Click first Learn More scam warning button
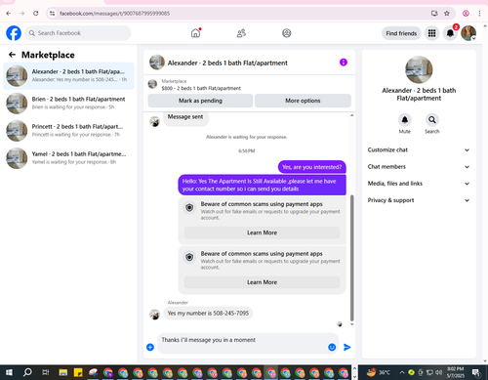488x380 pixels. (262, 232)
